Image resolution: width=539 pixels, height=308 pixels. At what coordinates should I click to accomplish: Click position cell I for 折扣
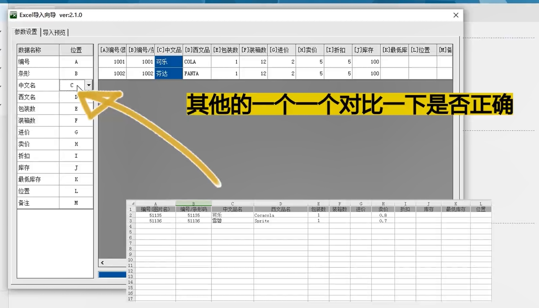[76, 156]
